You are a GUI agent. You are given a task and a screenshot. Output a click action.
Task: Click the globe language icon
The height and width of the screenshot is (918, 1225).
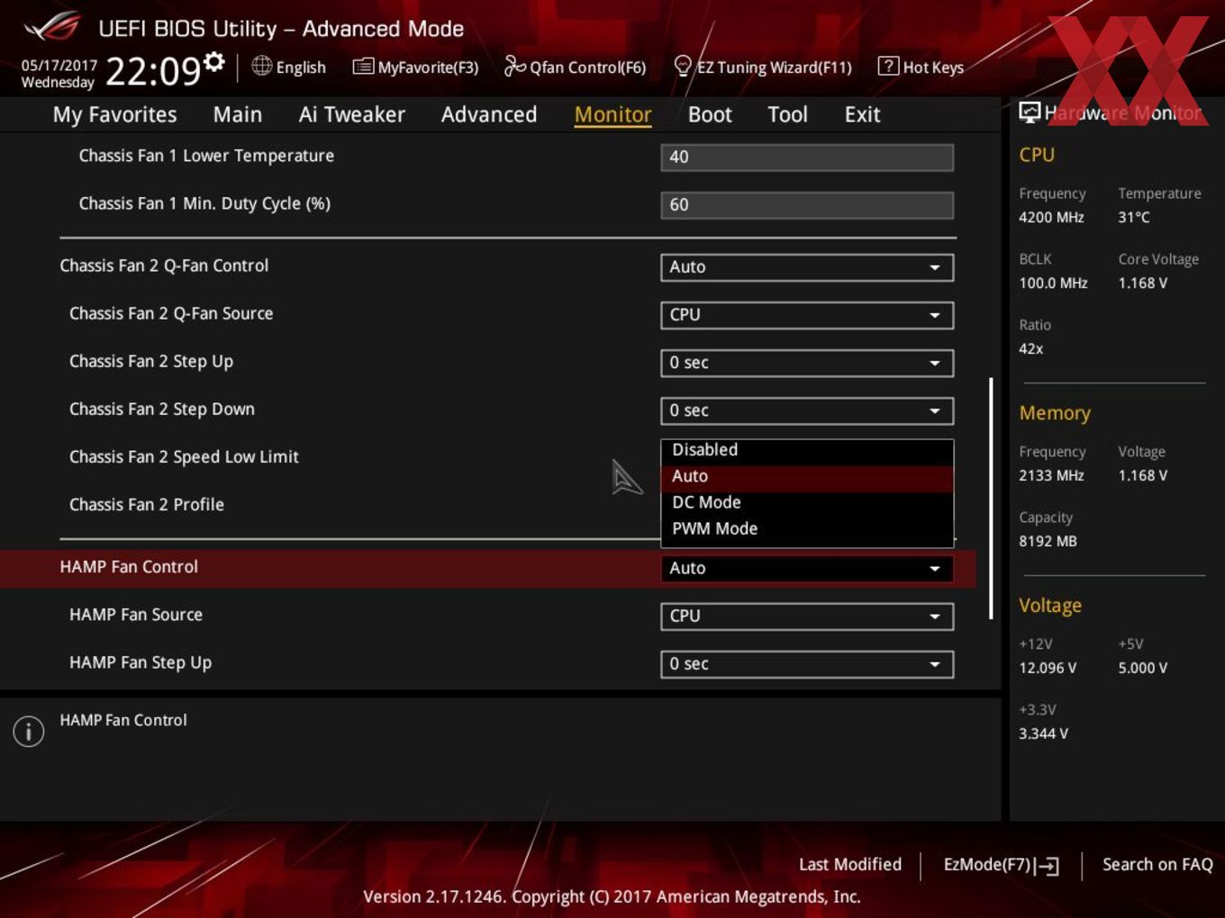pos(261,66)
